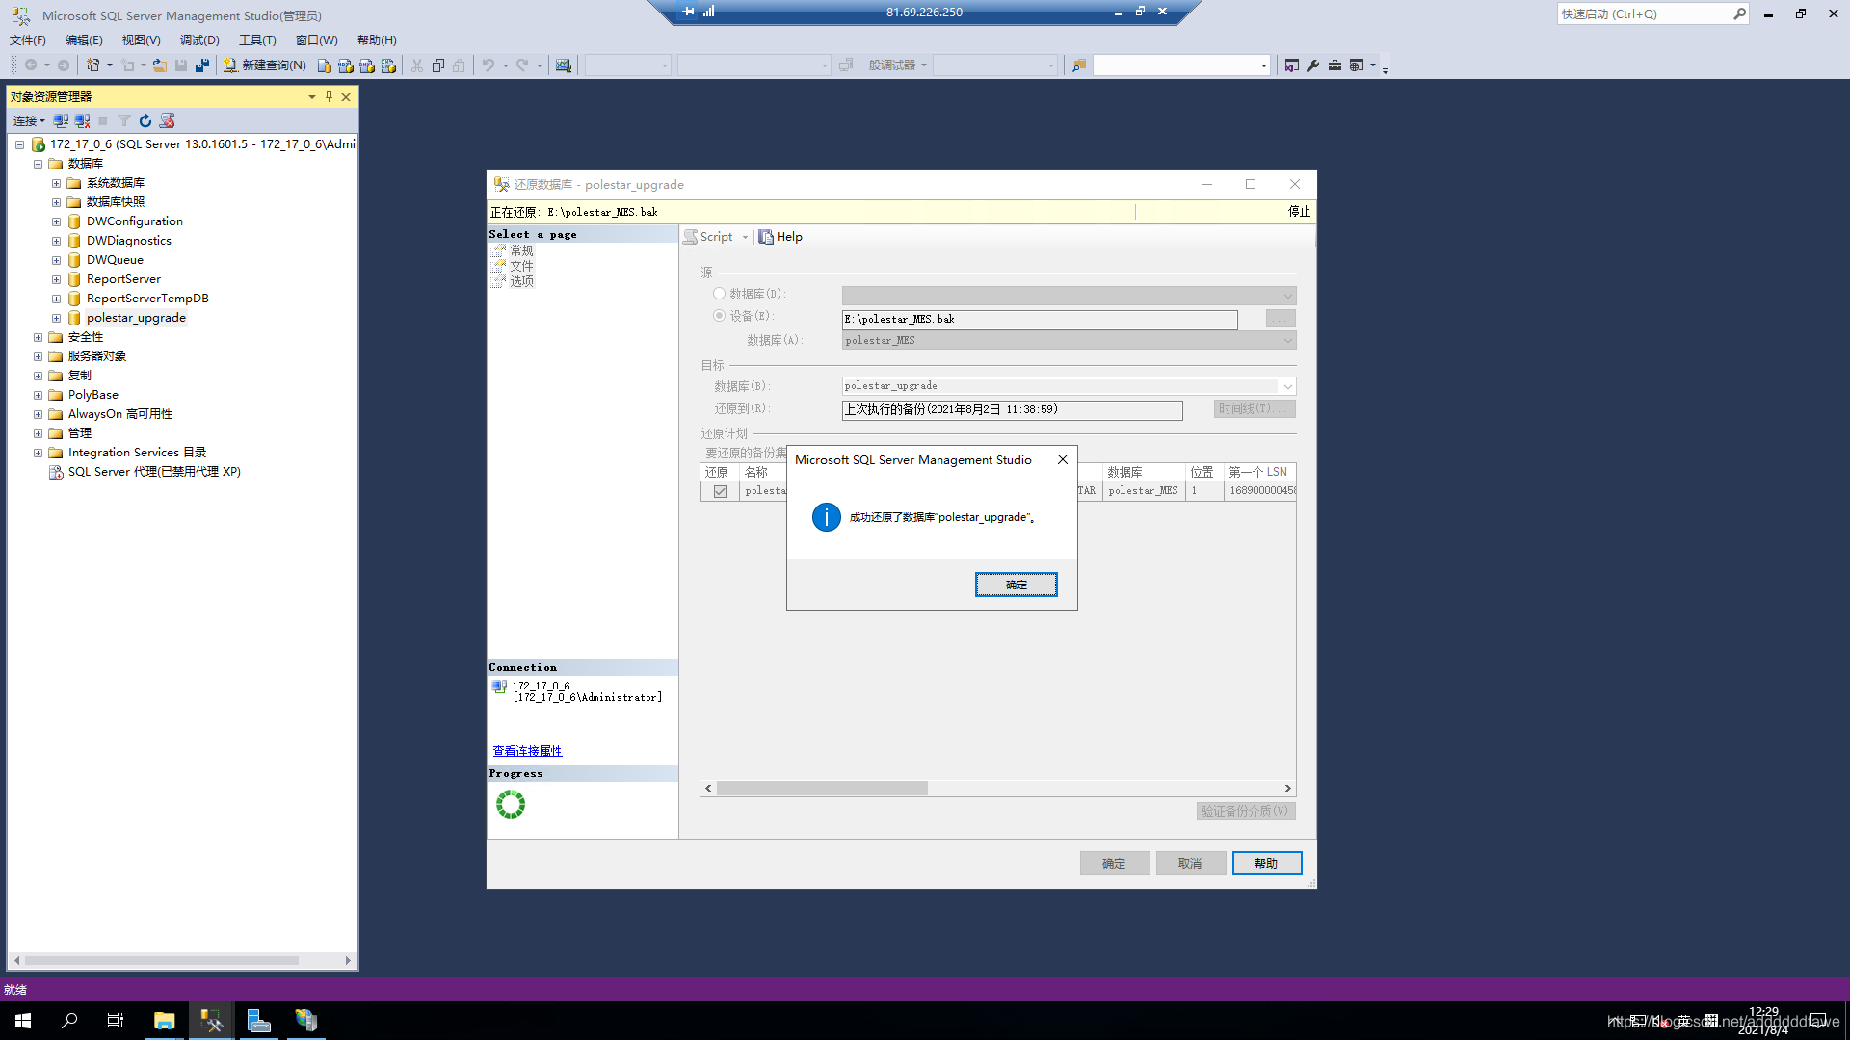Select the 数据库(D) source radio button
Viewport: 1850px width, 1040px height.
coord(719,294)
